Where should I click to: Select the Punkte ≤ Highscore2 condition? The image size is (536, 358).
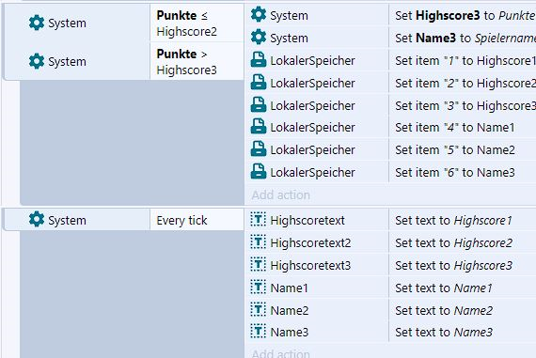197,23
